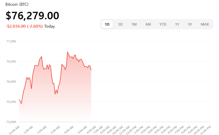The width and height of the screenshot is (219, 135).
Task: Select the YTD range tab
Action: 163,24
